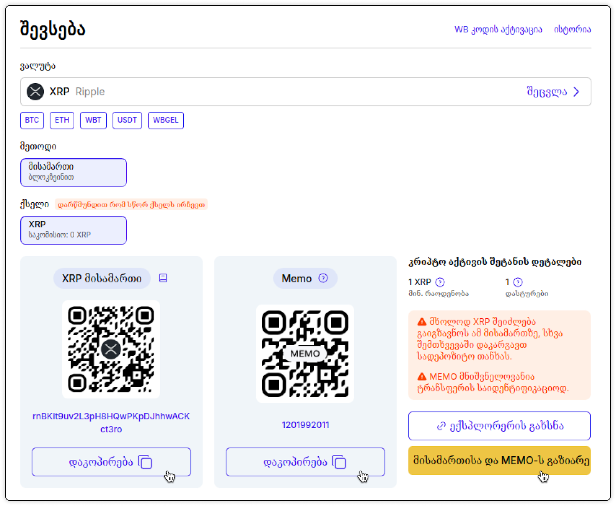Copy memo with the დაკოპირება button
The width and height of the screenshot is (616, 506).
click(x=305, y=462)
